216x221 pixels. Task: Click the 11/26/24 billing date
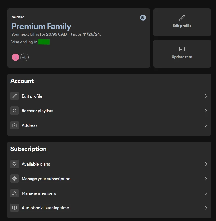(x=91, y=34)
